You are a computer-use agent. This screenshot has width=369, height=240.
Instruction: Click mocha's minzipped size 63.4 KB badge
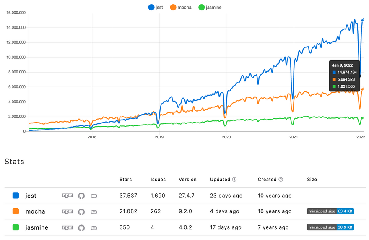click(330, 211)
